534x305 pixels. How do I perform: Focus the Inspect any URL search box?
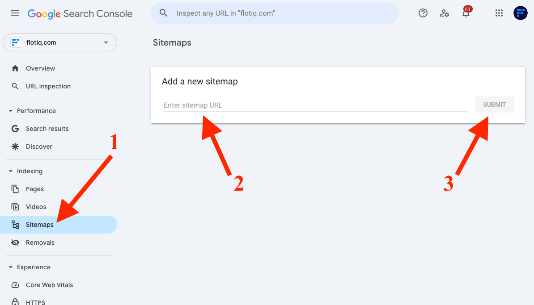tap(275, 13)
